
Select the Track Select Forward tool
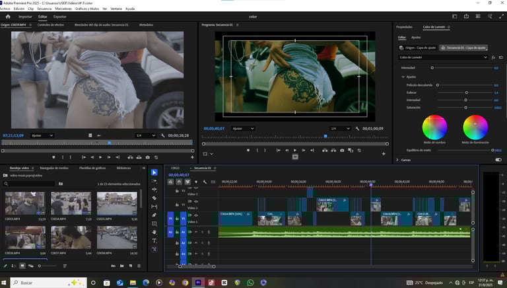pos(154,180)
